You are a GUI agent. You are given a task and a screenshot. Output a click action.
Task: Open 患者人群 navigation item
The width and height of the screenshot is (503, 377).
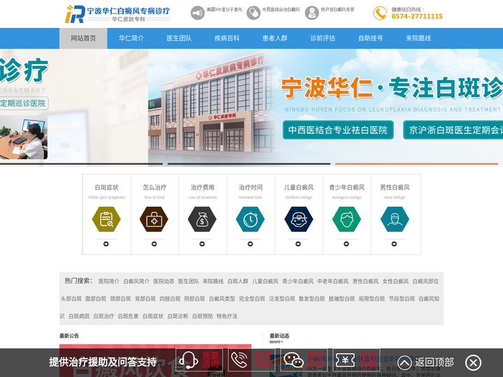coord(275,38)
